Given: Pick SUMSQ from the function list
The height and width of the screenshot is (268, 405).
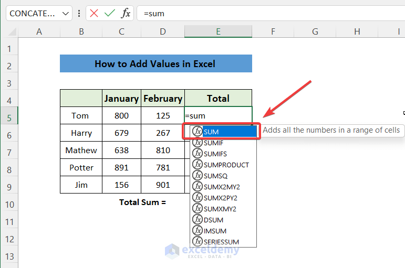Looking at the screenshot, I should [215, 175].
